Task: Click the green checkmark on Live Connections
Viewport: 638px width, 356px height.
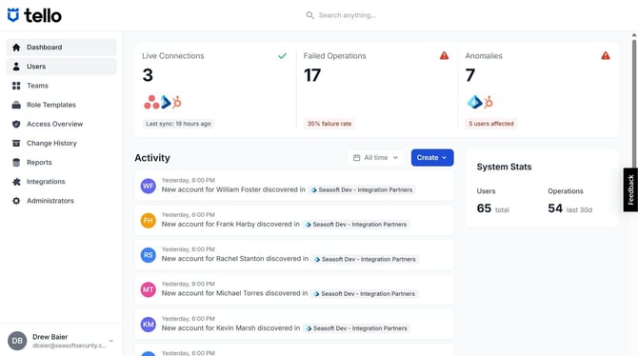Action: 283,56
